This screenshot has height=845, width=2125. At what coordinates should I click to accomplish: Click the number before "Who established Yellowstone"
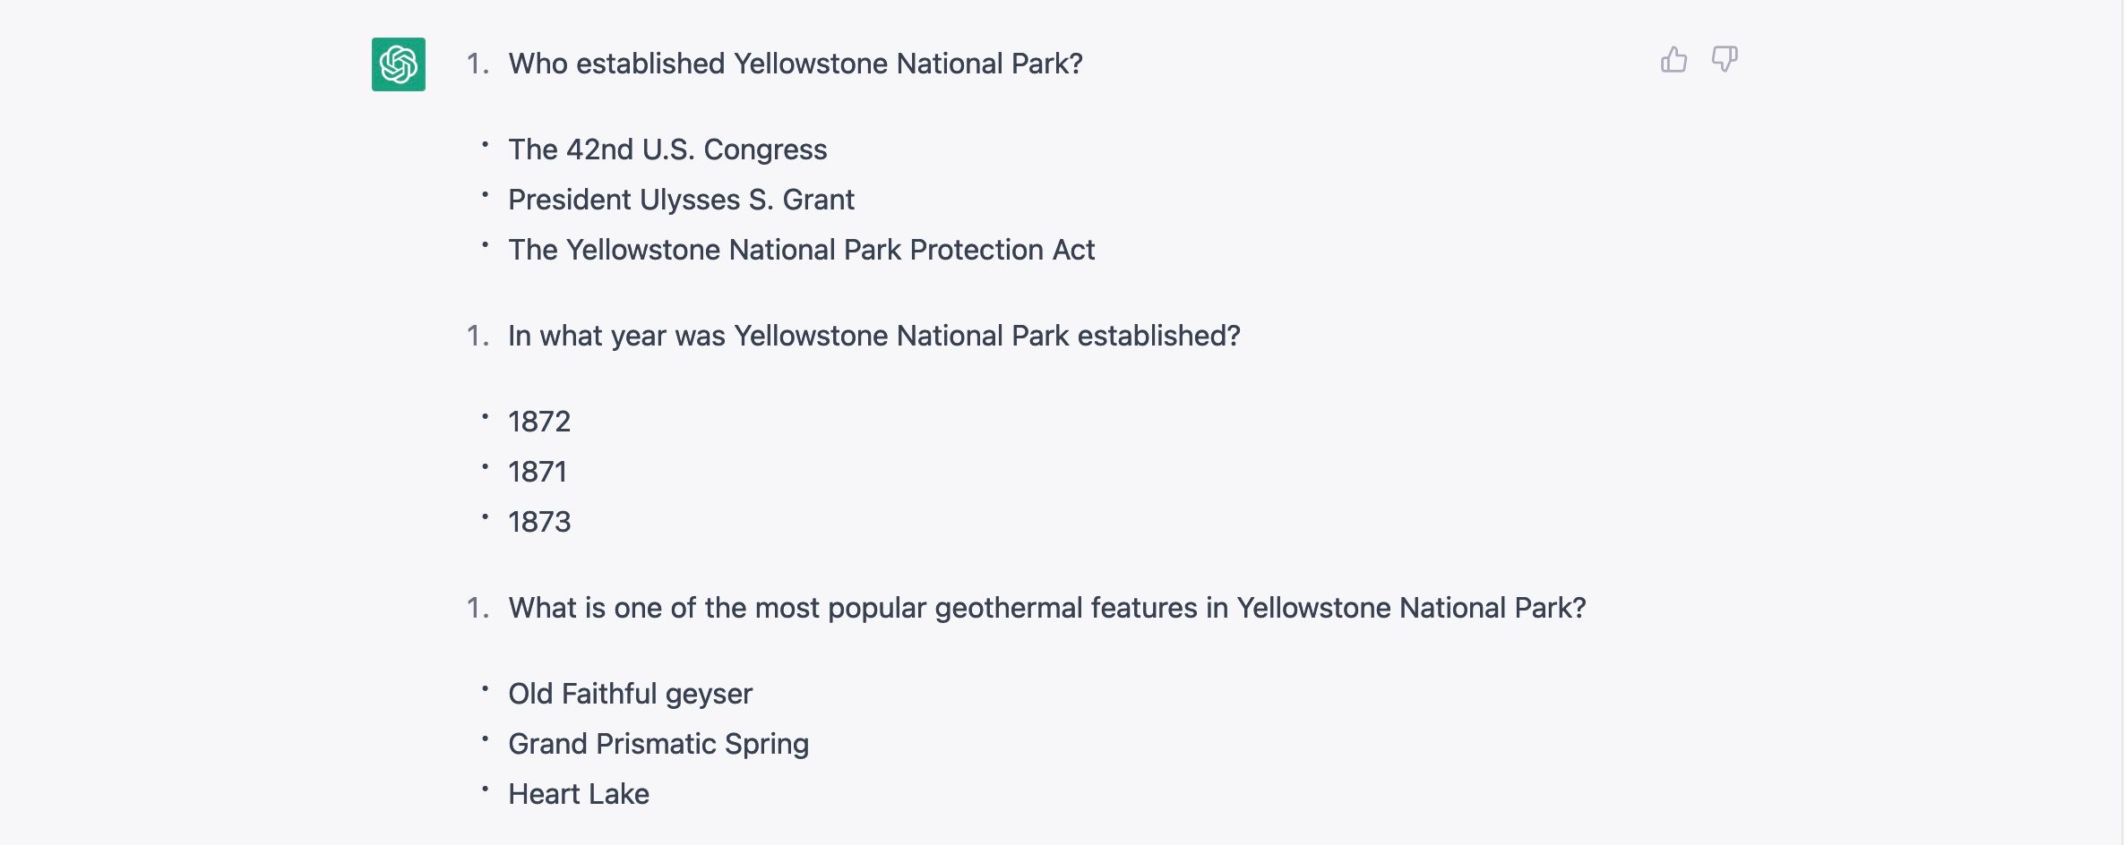coord(477,64)
